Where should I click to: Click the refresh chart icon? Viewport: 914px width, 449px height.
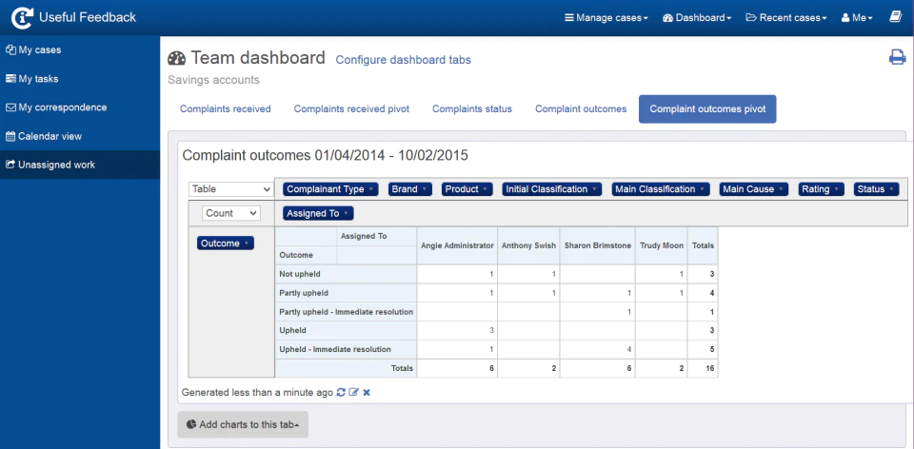point(341,393)
